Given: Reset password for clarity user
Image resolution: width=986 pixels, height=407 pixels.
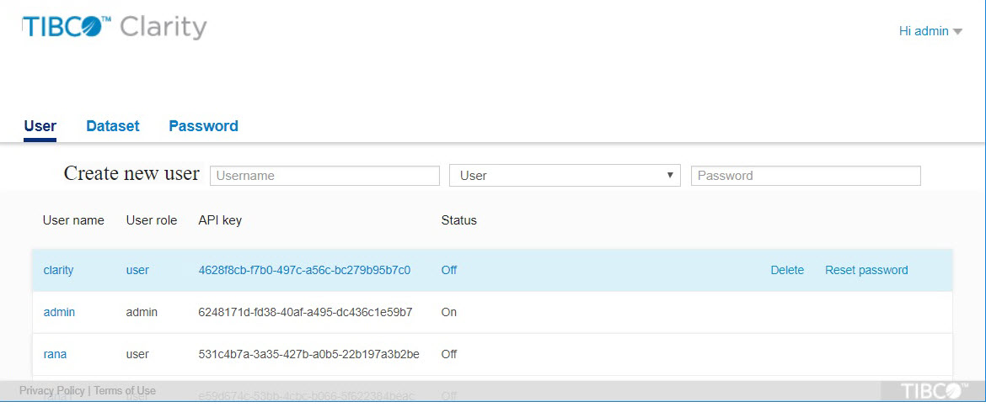Looking at the screenshot, I should click(866, 270).
